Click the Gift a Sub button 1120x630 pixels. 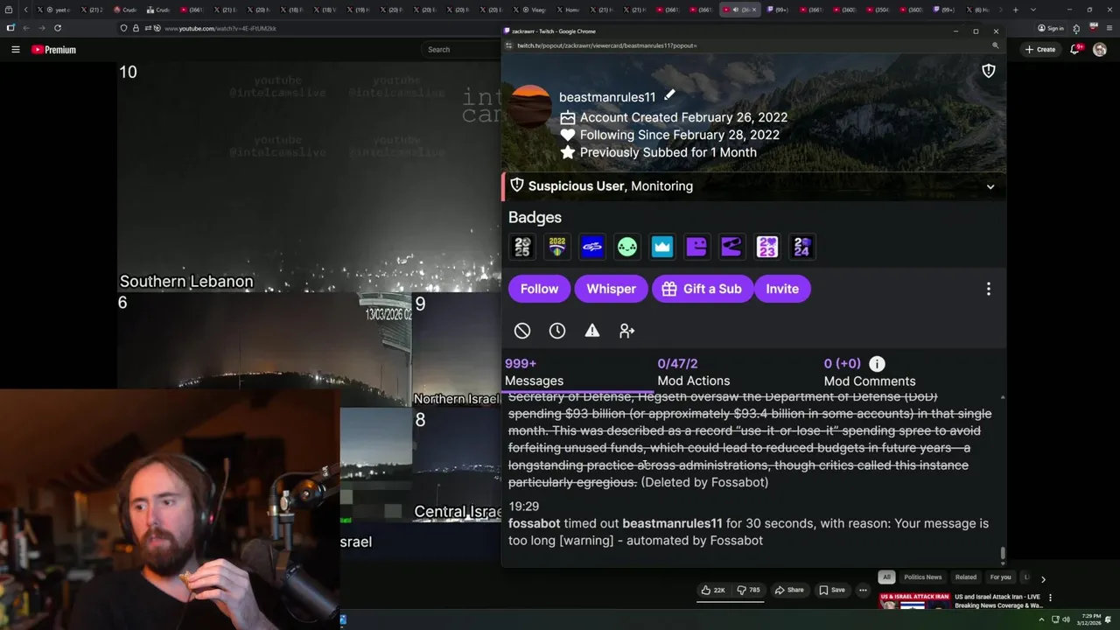(702, 289)
